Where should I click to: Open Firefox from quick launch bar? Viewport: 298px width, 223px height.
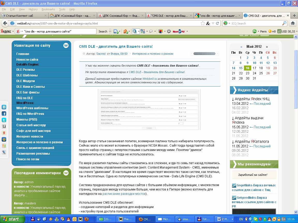click(x=86, y=219)
